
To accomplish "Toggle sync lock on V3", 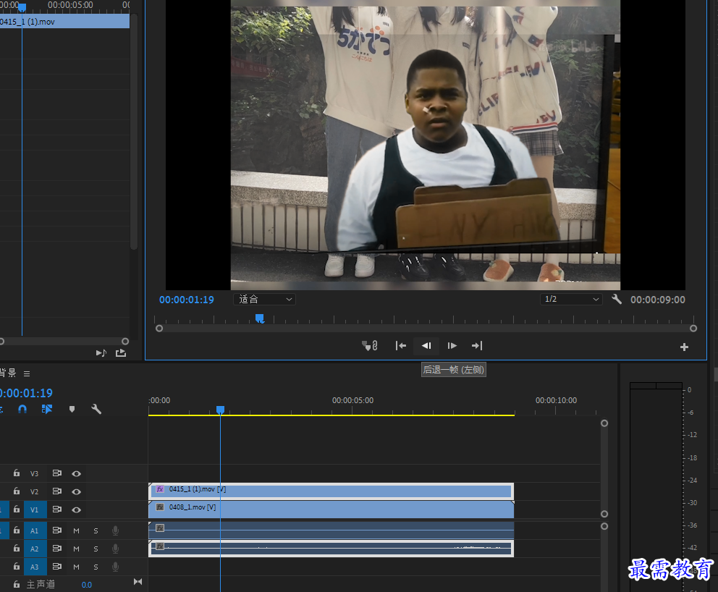I will (56, 473).
